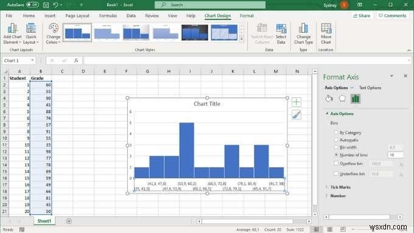Switch to Text Options tab
Image resolution: width=414 pixels, height=233 pixels.
coord(370,88)
